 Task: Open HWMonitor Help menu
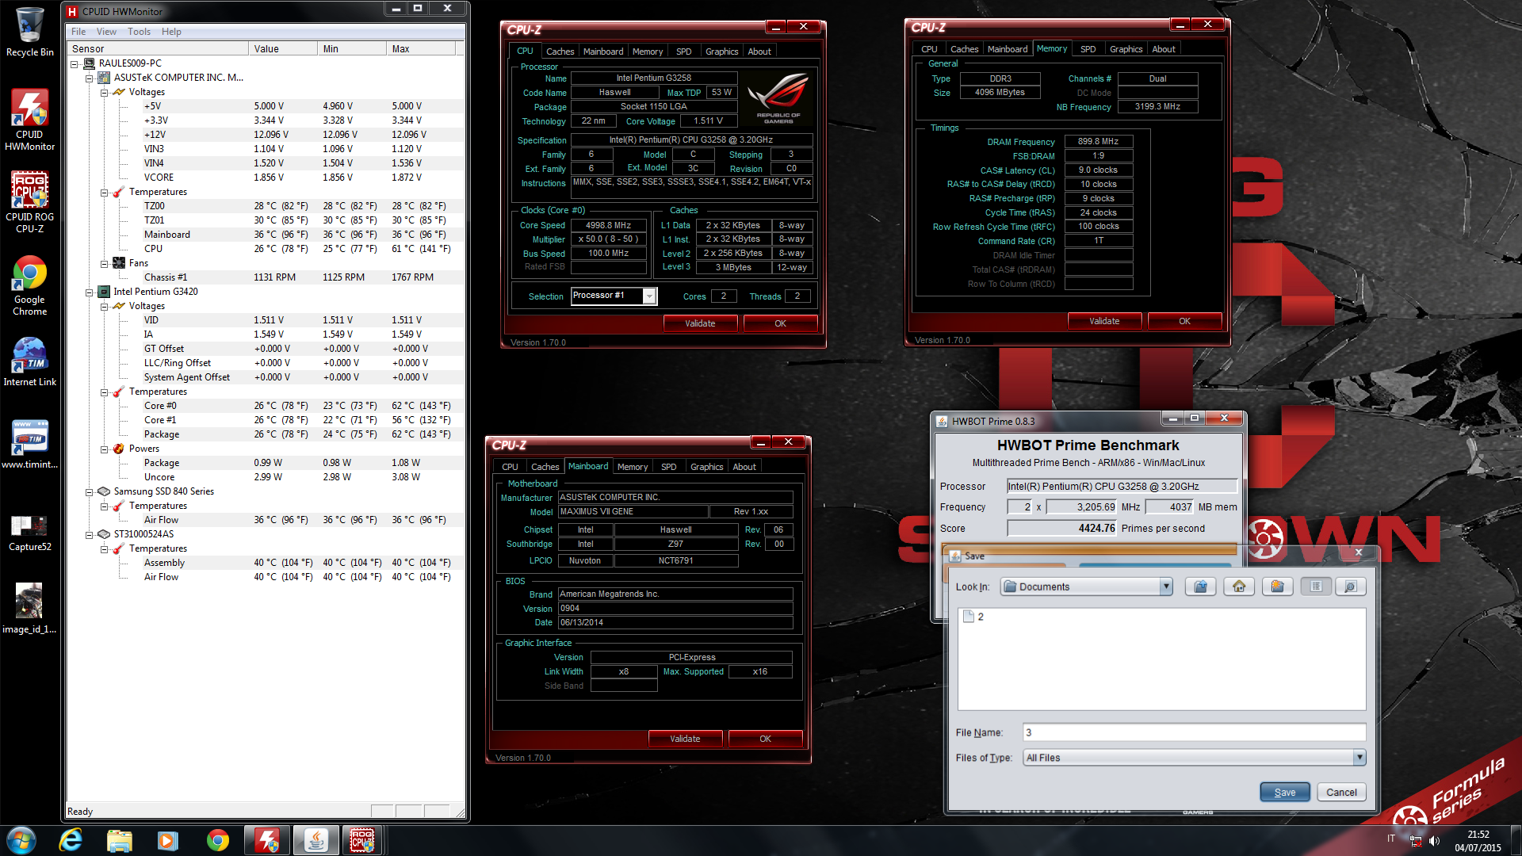point(171,32)
